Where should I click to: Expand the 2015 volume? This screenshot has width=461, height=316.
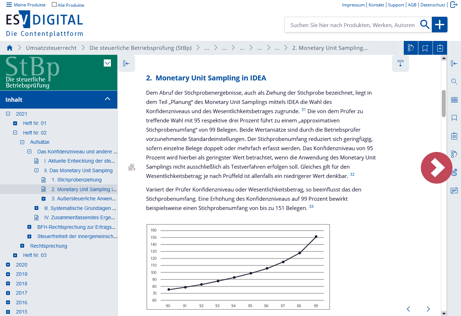[8, 312]
